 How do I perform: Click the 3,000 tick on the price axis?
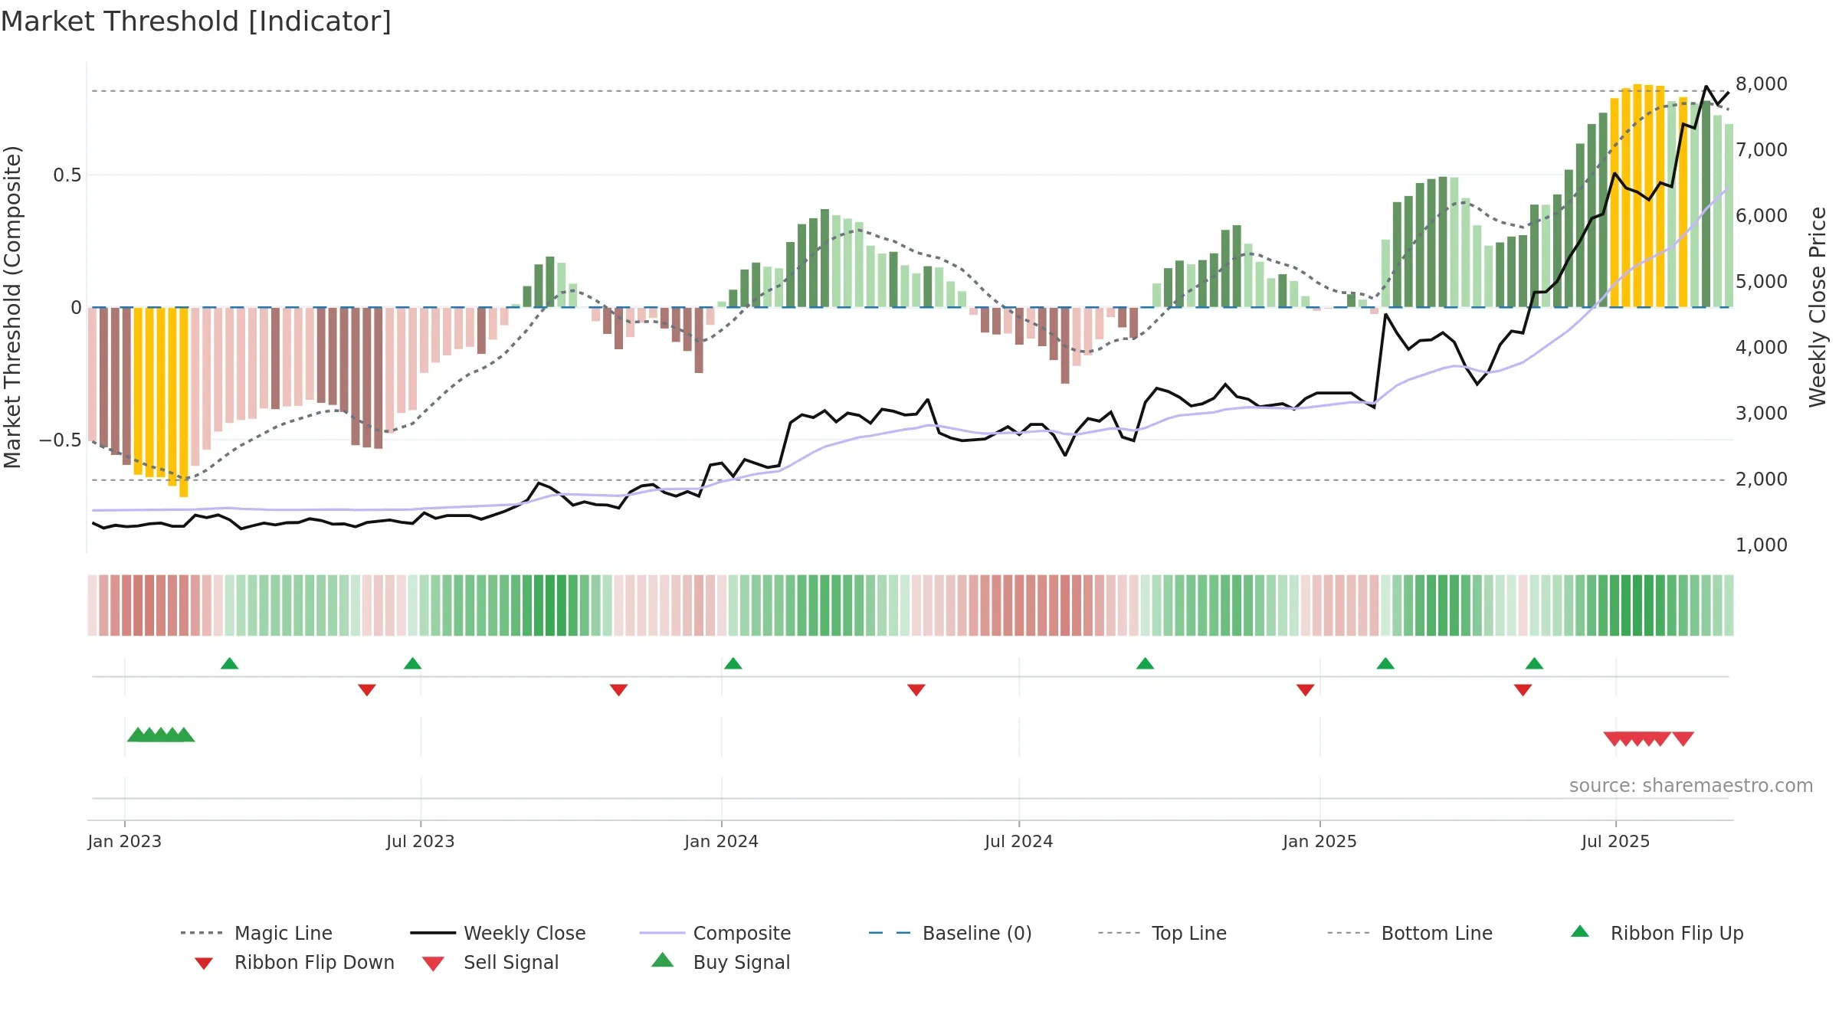pyautogui.click(x=1762, y=414)
